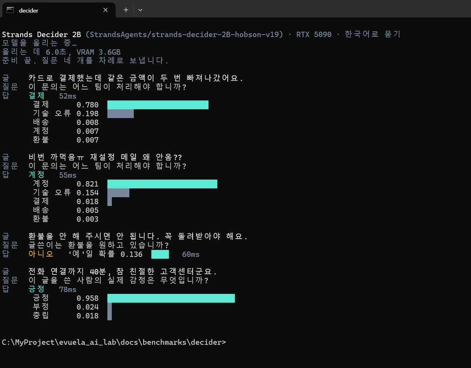Click the 0.821 probability value

coord(87,184)
